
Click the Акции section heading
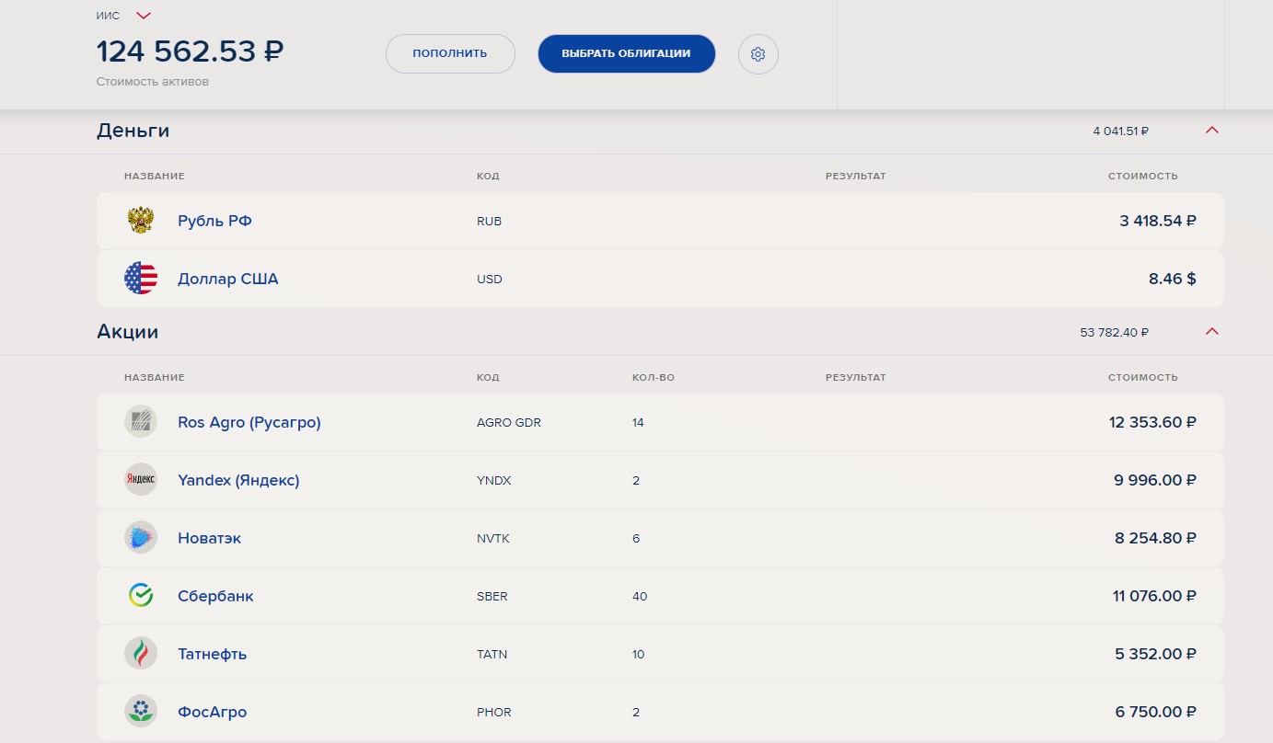(128, 332)
